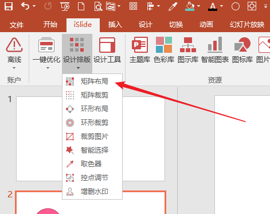Expand the 离线 account dropdown arrow
This screenshot has height=214, width=270.
(14, 68)
